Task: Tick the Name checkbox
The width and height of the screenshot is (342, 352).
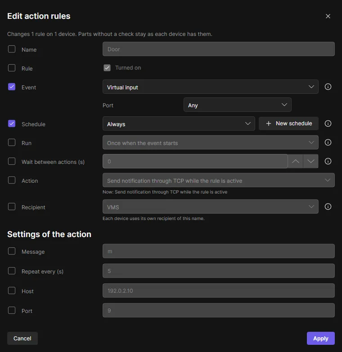Action: click(x=12, y=49)
